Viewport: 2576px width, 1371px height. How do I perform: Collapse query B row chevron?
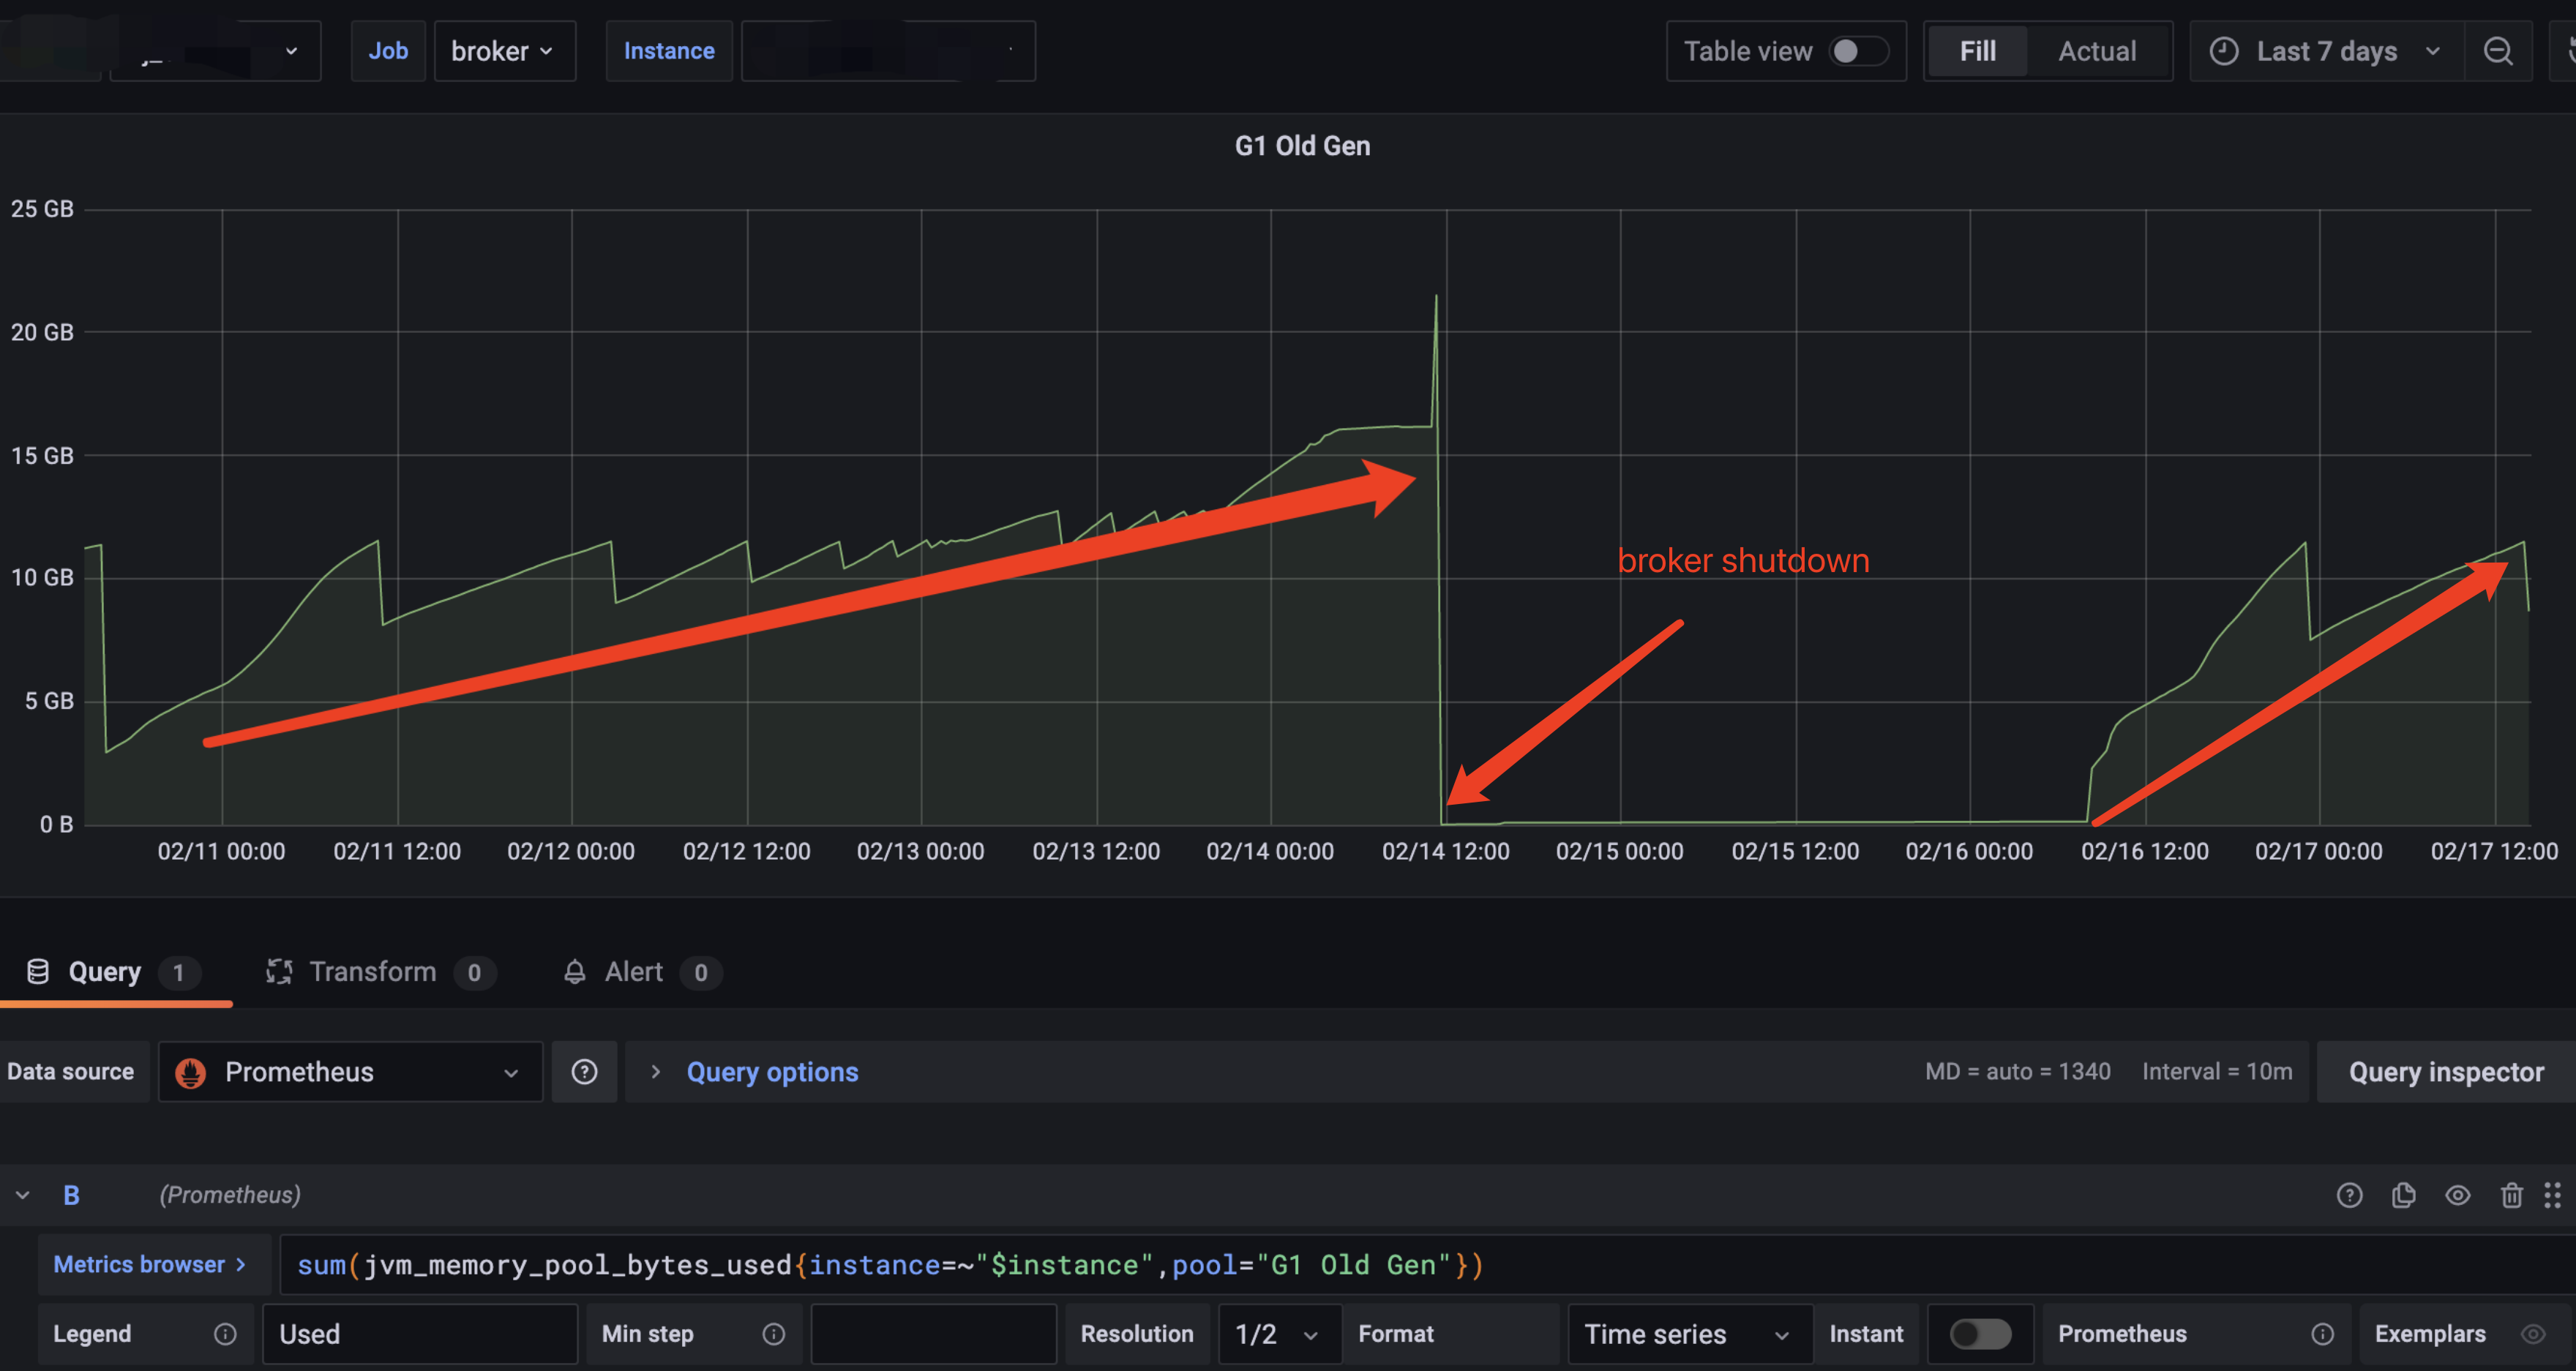tap(22, 1195)
